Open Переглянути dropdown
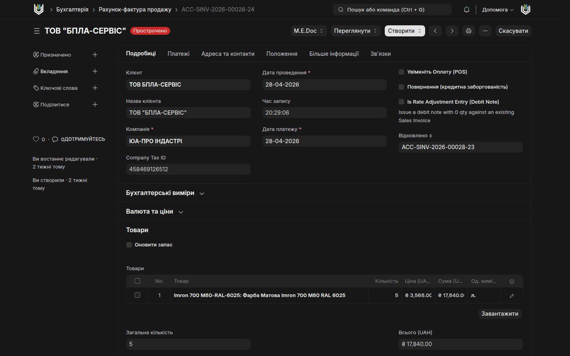Image resolution: width=570 pixels, height=356 pixels. [355, 31]
